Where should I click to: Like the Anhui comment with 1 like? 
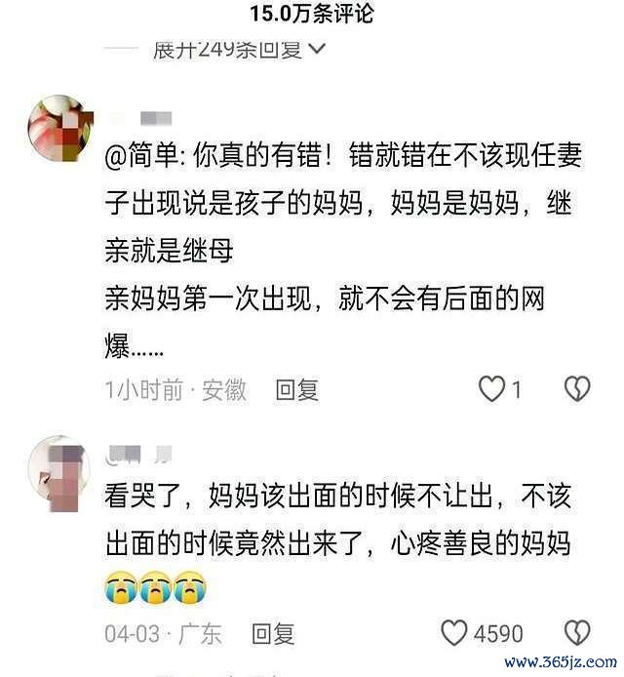(491, 389)
